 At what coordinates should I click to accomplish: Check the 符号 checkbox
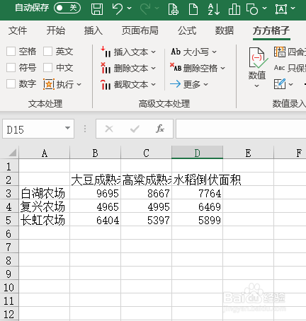[x=11, y=67]
